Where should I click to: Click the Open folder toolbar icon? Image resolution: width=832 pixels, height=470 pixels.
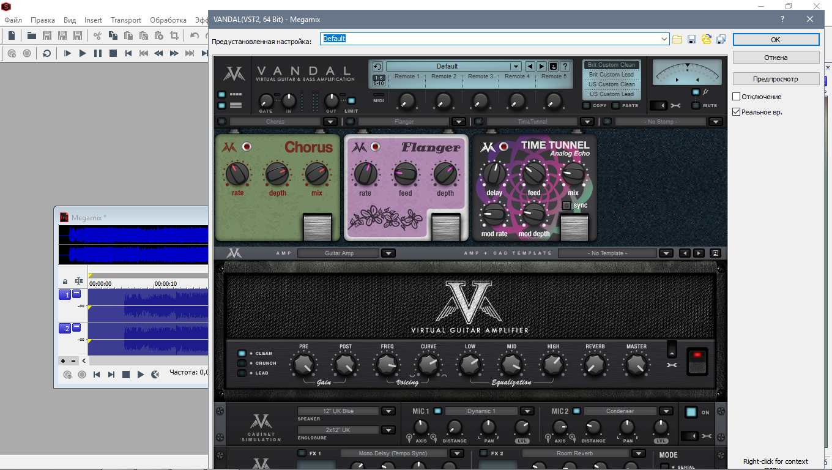31,35
